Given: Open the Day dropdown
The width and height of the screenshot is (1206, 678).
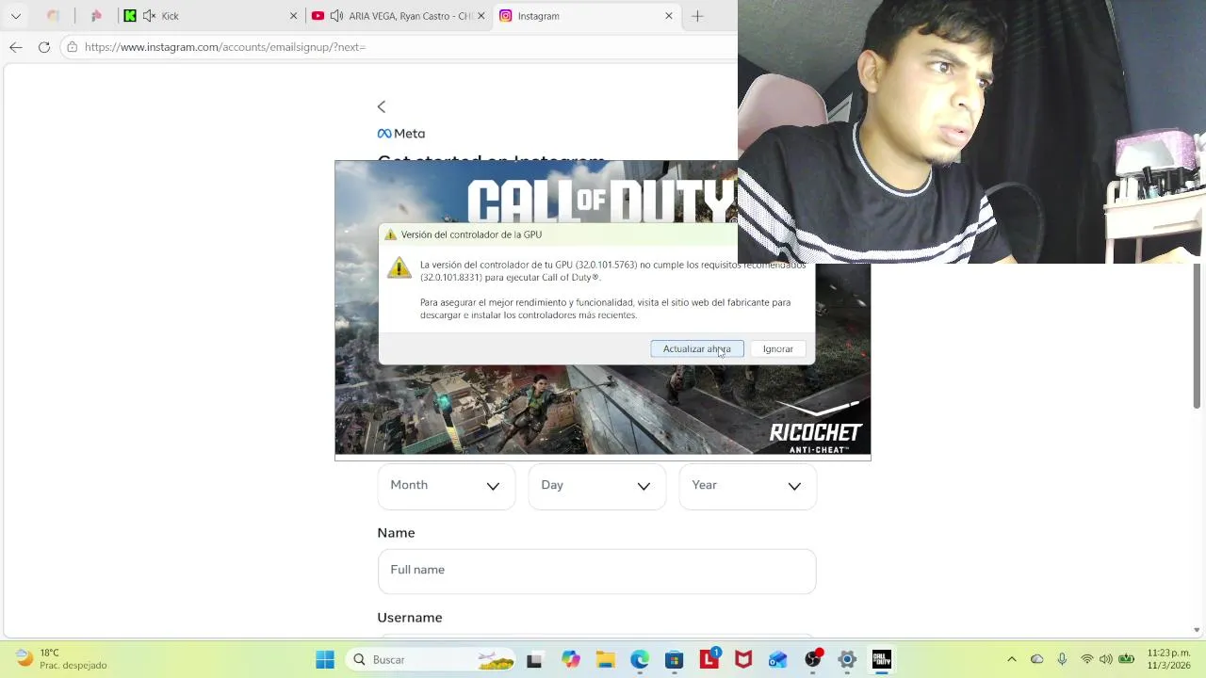Looking at the screenshot, I should click(x=597, y=486).
